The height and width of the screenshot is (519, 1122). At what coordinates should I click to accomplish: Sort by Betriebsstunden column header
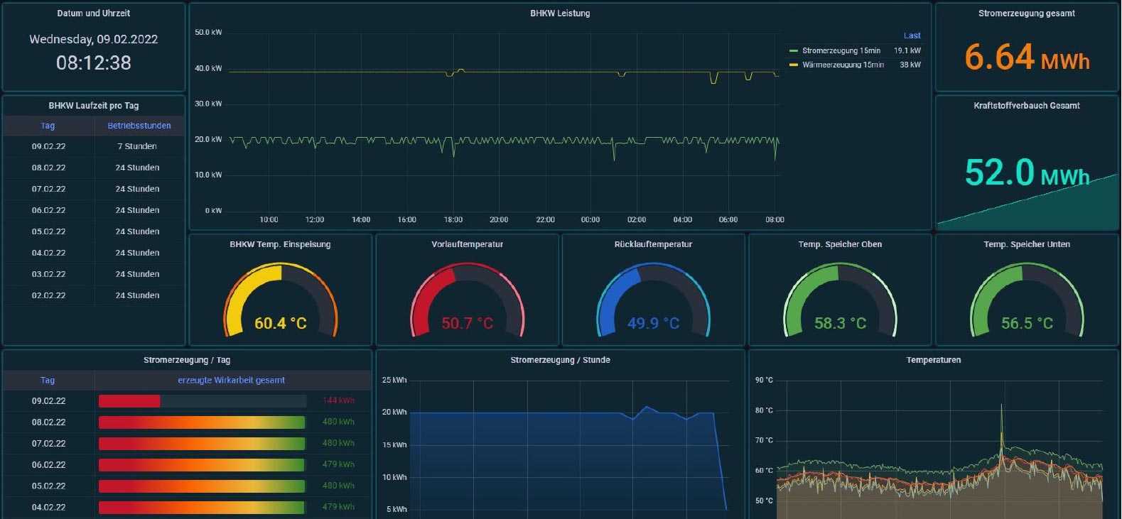139,126
